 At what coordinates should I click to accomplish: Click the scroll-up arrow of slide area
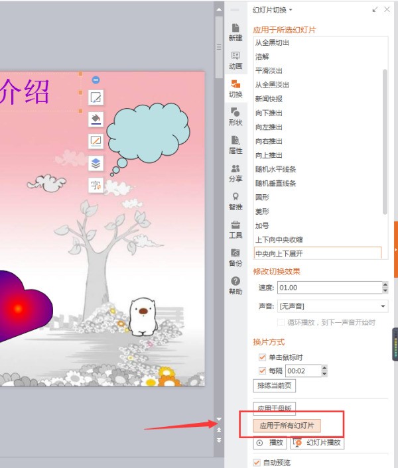[219, 9]
